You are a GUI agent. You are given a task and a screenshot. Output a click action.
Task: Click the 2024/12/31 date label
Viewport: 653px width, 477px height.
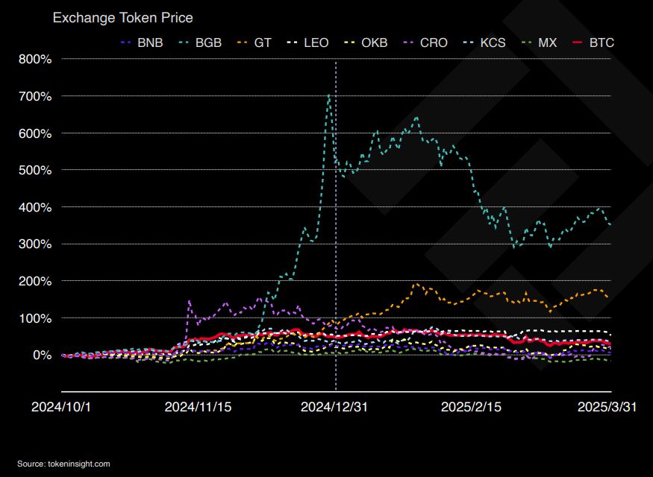334,407
